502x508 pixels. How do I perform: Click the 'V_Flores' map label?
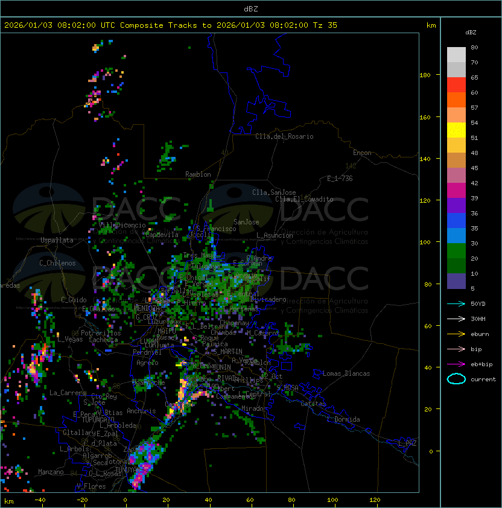[x=91, y=486]
